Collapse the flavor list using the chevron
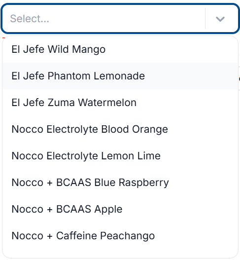Image resolution: width=240 pixels, height=260 pixels. coord(220,19)
